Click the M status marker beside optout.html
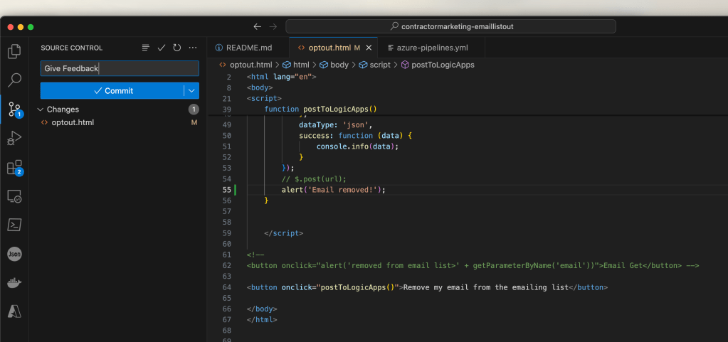The width and height of the screenshot is (728, 342). coord(194,123)
